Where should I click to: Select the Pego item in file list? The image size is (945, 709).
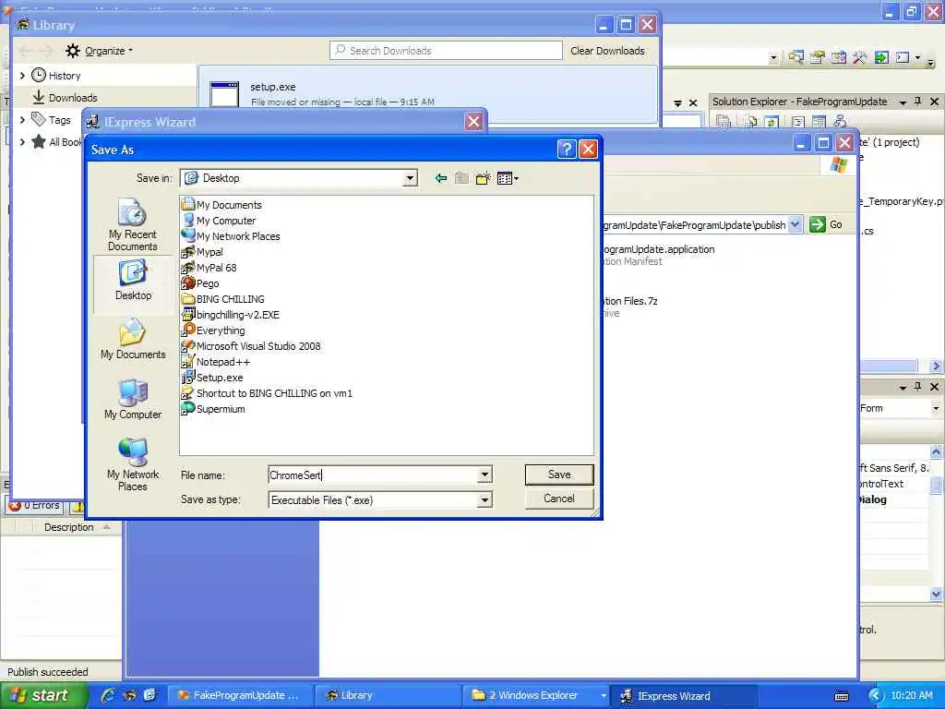(x=200, y=282)
